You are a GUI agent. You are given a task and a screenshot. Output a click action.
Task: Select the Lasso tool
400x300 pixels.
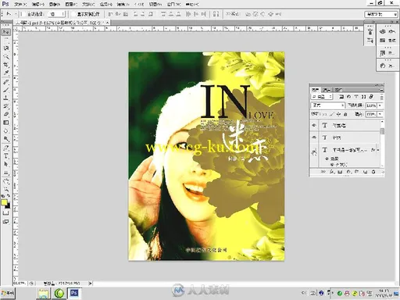pyautogui.click(x=6, y=48)
